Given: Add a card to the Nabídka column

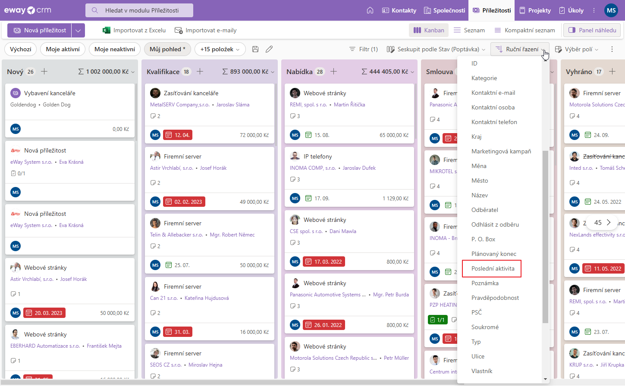Looking at the screenshot, I should pos(333,72).
